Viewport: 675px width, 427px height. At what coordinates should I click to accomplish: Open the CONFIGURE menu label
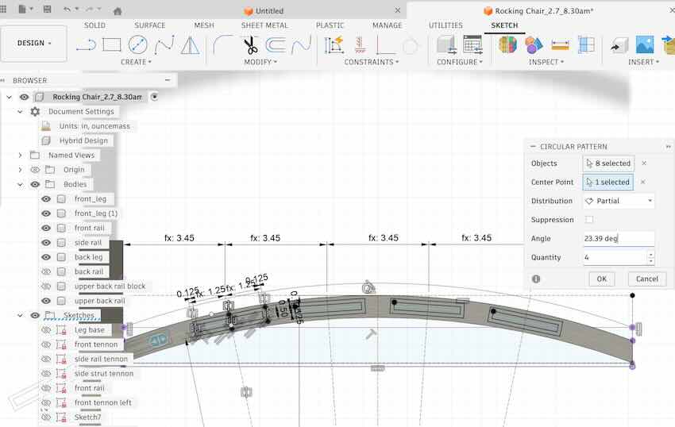pos(459,62)
